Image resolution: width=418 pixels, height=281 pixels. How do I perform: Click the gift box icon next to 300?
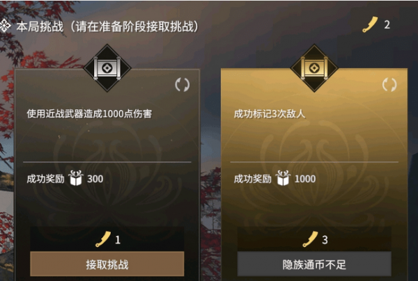click(x=76, y=178)
